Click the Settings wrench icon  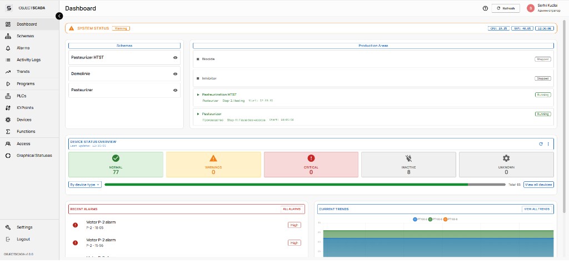point(8,227)
